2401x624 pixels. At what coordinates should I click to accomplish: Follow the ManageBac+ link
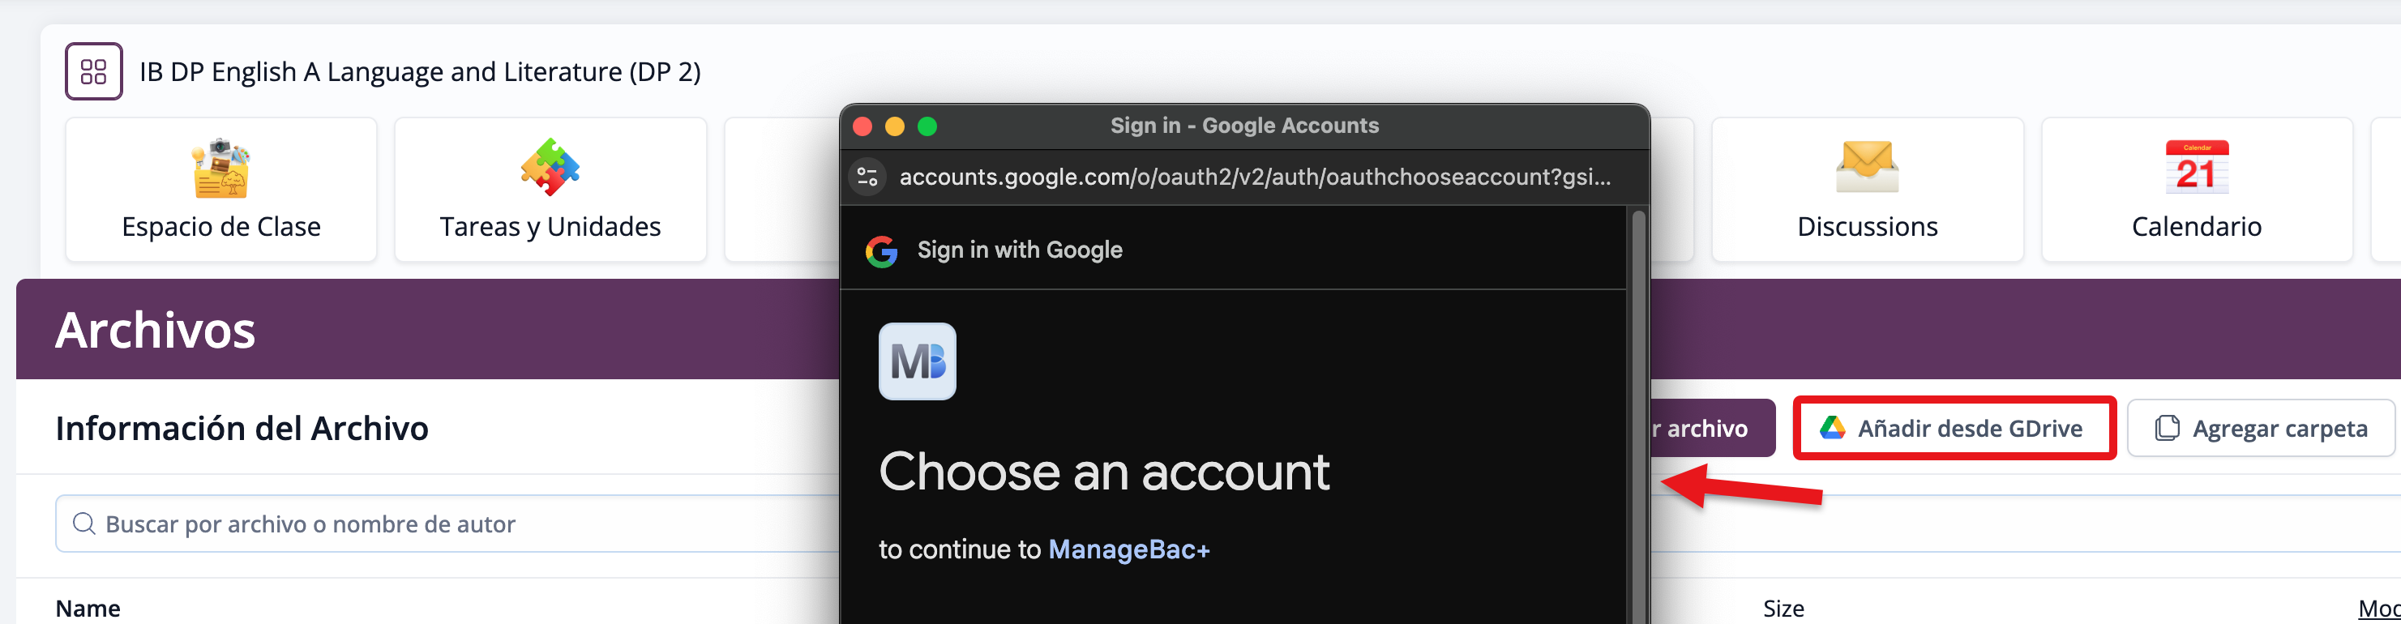[1128, 549]
